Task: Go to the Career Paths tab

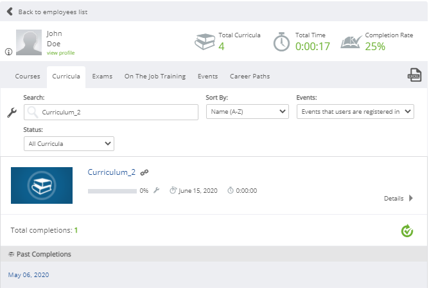Action: [x=250, y=76]
